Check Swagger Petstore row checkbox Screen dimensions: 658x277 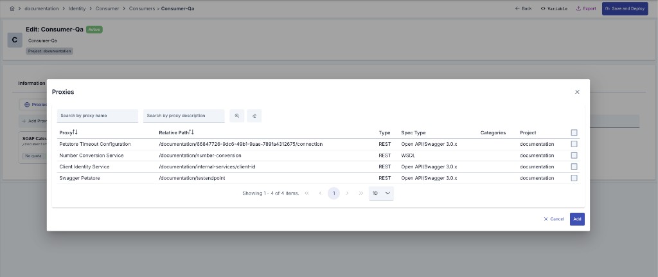coord(574,178)
